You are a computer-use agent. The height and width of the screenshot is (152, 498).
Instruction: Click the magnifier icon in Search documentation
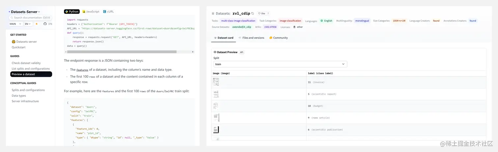point(12,18)
